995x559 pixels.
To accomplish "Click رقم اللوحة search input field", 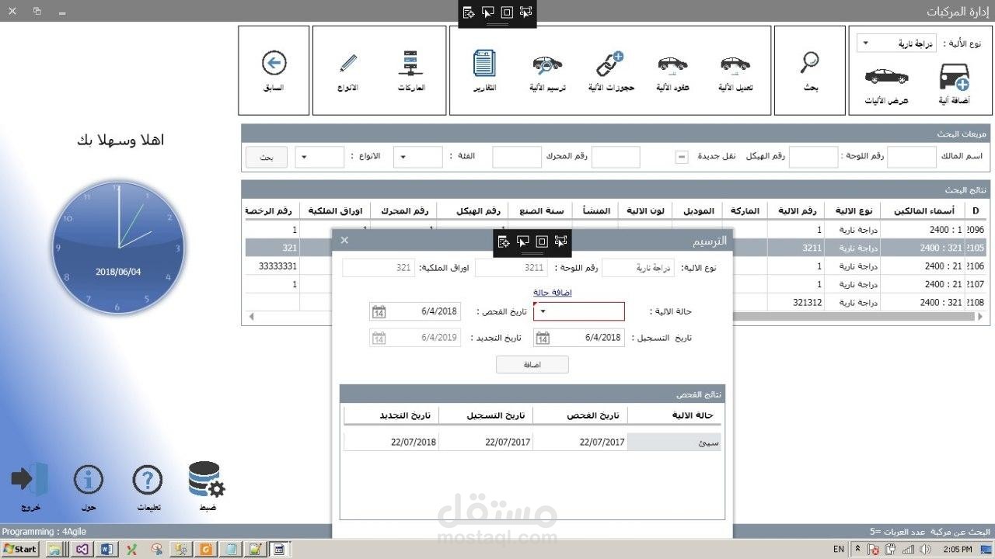I will coord(814,157).
